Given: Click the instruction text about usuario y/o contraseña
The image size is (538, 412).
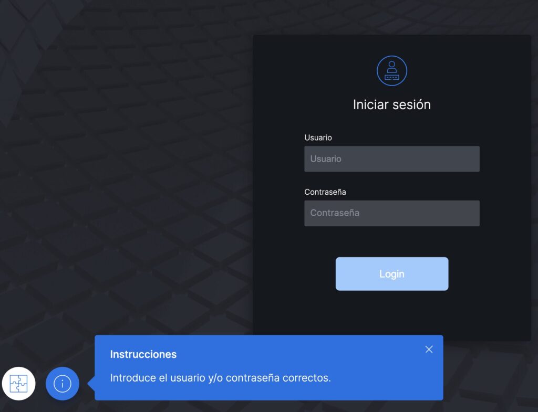Looking at the screenshot, I should pos(220,378).
